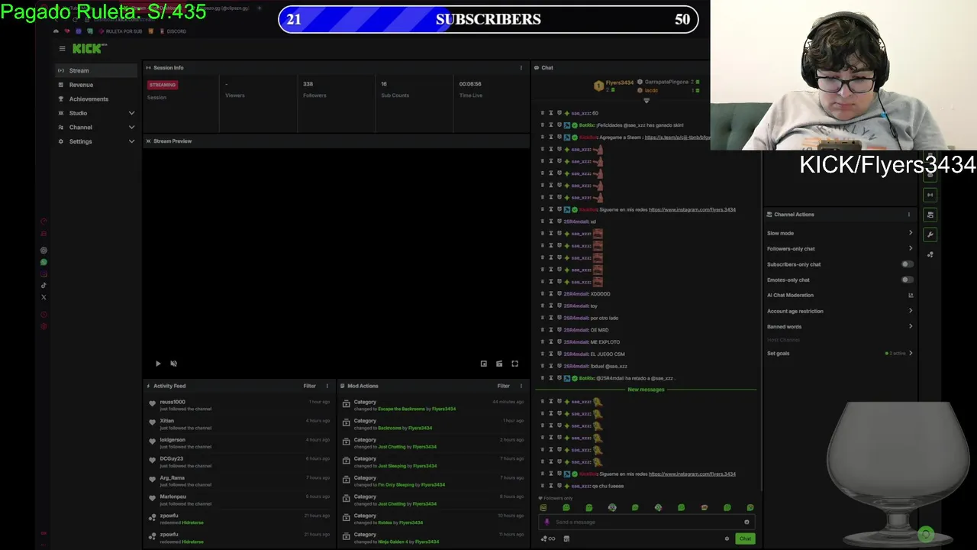Screen dimensions: 977x550
Task: Click the reuss1000 follow entry in the Activity Feed
Action: click(239, 405)
